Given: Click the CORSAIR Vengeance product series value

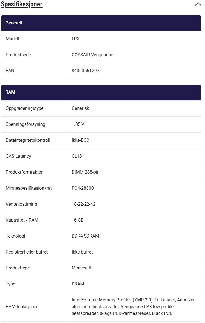Looking at the screenshot, I should [x=92, y=55].
